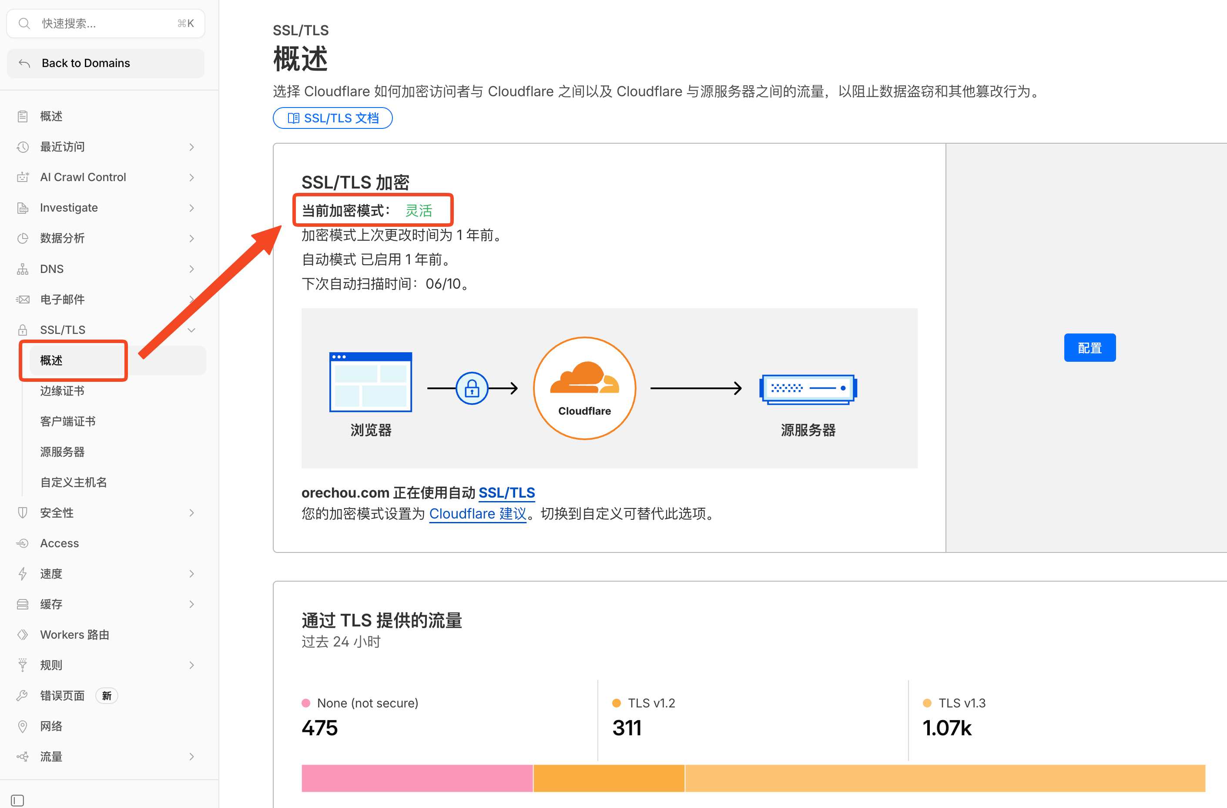Screen dimensions: 1227x808
Task: Click the origin server illustration
Action: click(808, 389)
